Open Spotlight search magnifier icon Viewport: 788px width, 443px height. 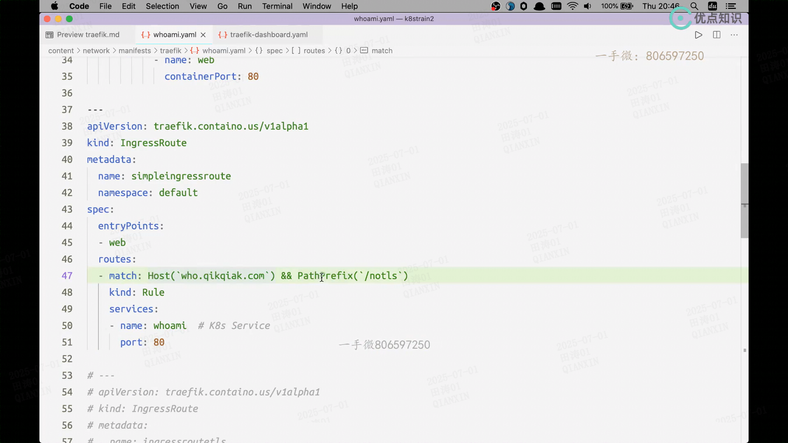pyautogui.click(x=694, y=6)
